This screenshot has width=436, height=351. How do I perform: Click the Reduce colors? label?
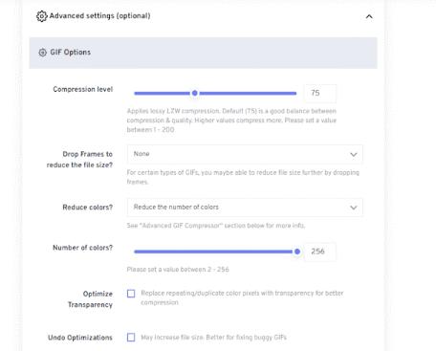click(x=88, y=208)
